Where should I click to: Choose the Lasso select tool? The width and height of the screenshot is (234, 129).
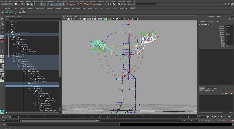pyautogui.click(x=2, y=24)
